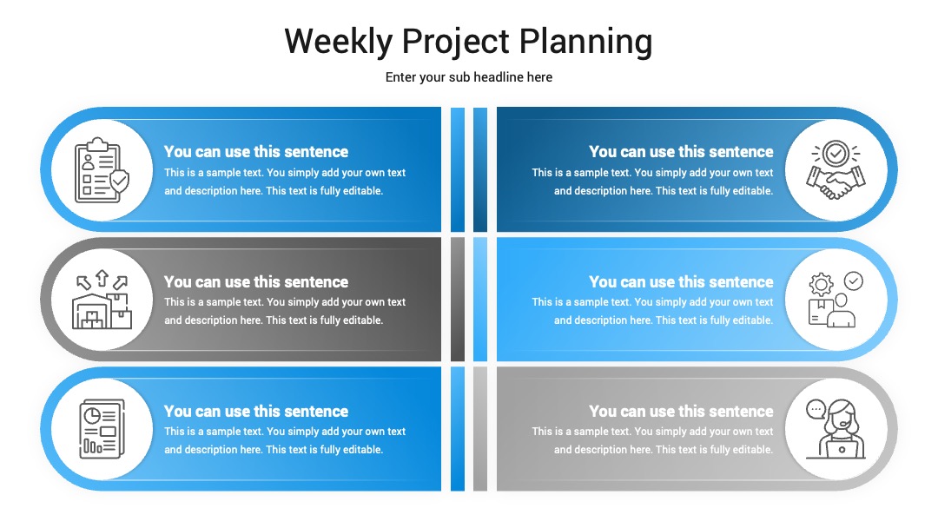The image size is (938, 528).
Task: Click heading text in dark gray banner
Action: tap(256, 281)
